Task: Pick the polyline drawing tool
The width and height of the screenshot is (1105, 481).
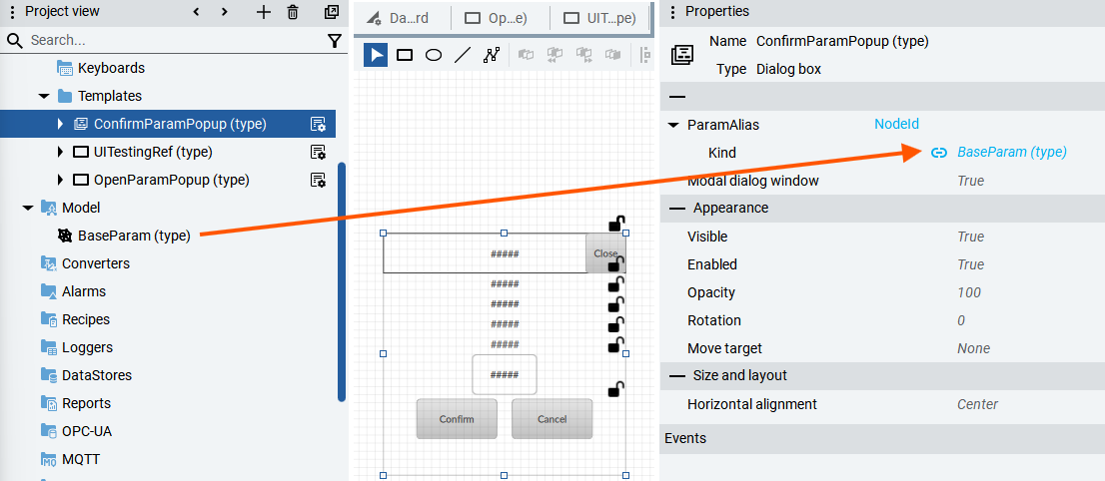Action: click(492, 55)
